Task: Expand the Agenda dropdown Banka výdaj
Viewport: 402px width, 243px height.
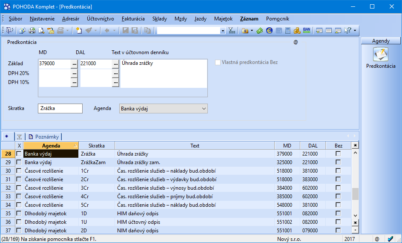Action: point(203,109)
